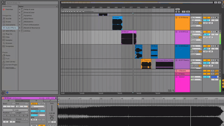Open the Clips category

pos(8,37)
